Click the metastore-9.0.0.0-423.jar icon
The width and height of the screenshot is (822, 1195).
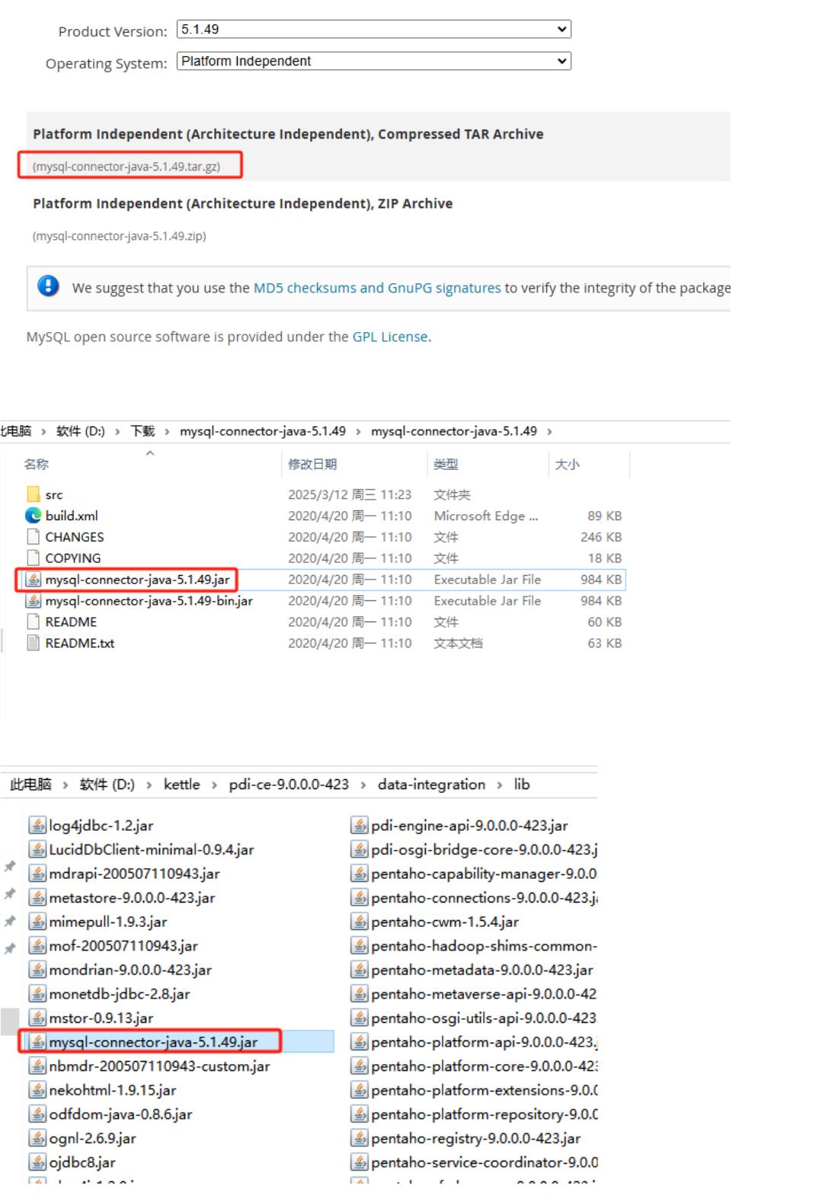point(37,897)
